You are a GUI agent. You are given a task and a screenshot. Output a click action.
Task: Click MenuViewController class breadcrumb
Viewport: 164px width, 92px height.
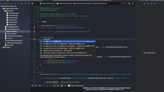[100, 3]
